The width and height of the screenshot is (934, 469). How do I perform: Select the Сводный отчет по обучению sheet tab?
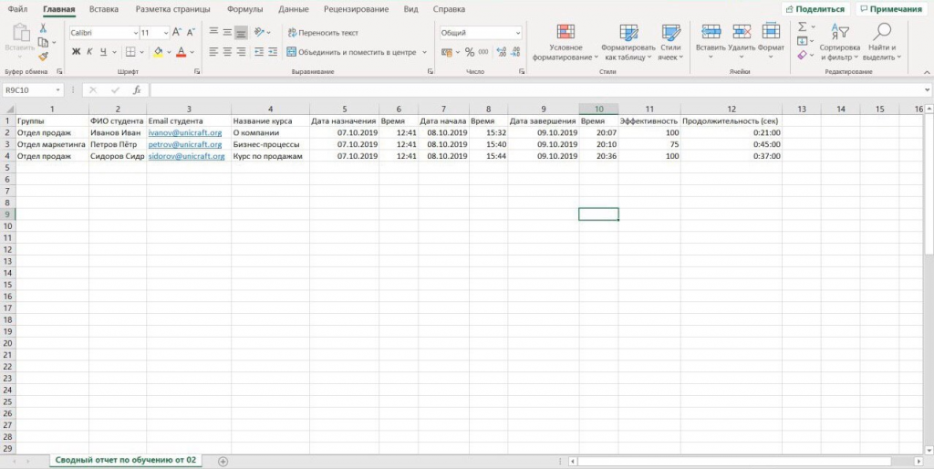[125, 461]
